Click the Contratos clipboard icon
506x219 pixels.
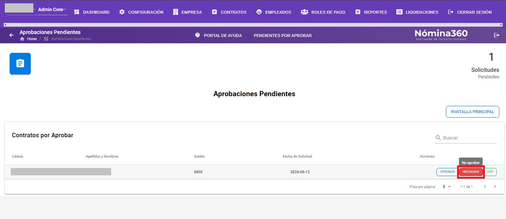click(x=214, y=12)
